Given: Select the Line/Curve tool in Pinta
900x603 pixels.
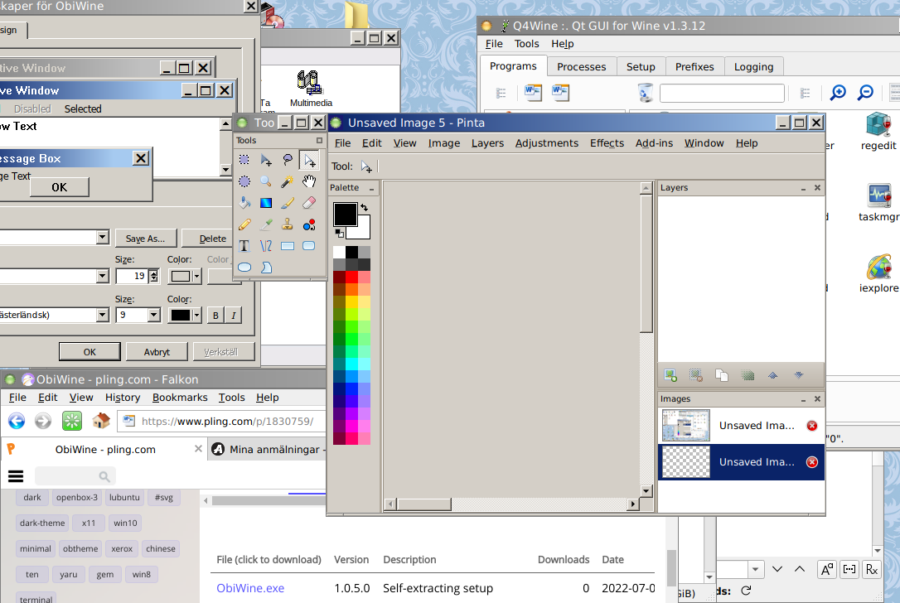Looking at the screenshot, I should [266, 246].
